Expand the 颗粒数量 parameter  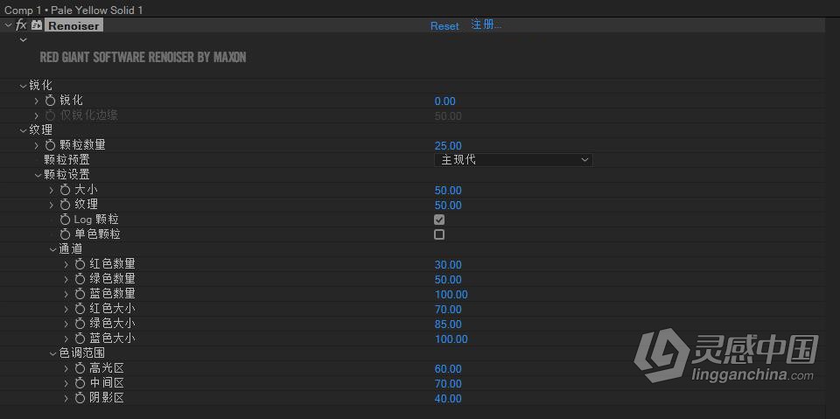(x=37, y=145)
